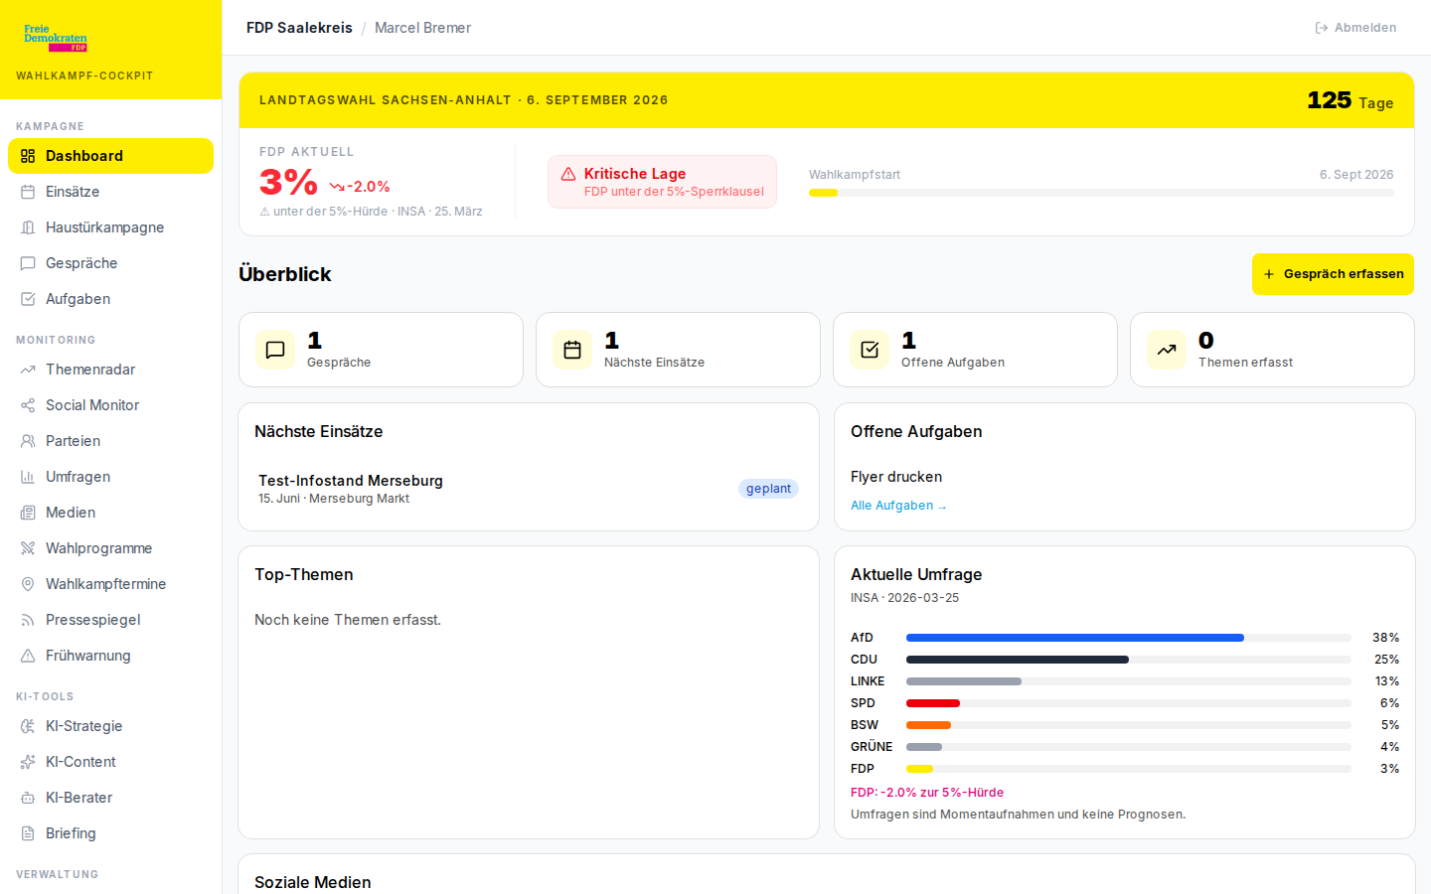Open the Gespräche count card
1431x894 pixels.
[x=381, y=350]
